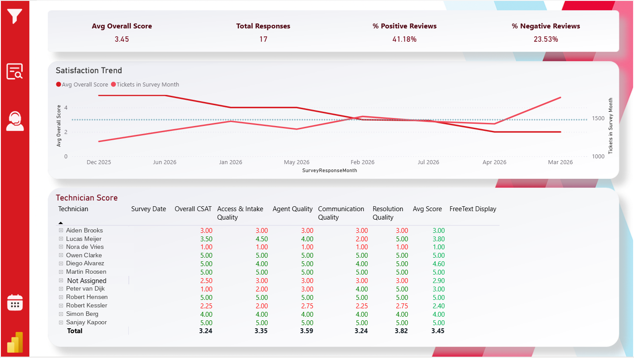Click Robert Kessler's Avg Score 2.40
Screen dimensions: 634x358
point(438,306)
